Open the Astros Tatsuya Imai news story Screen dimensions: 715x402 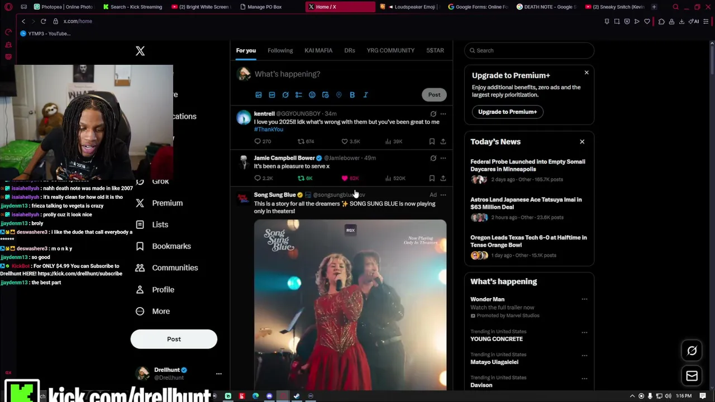pos(528,208)
